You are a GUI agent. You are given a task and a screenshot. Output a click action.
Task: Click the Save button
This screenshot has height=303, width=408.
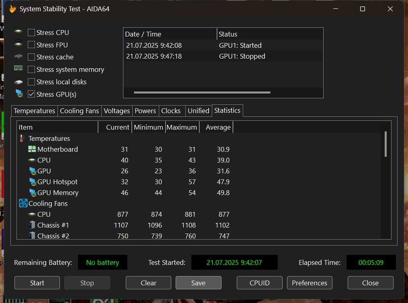198,283
